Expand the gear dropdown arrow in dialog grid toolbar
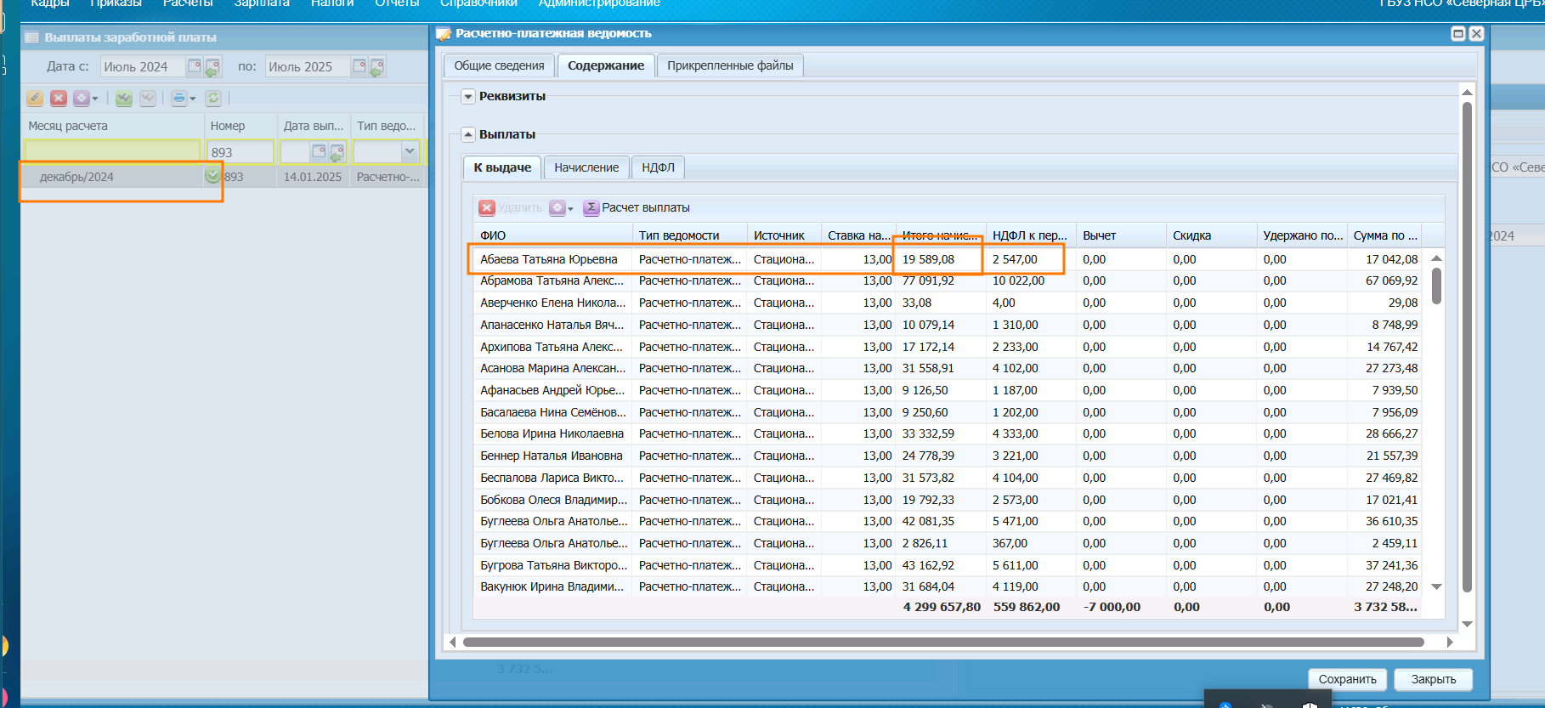The width and height of the screenshot is (1545, 708). click(x=570, y=208)
